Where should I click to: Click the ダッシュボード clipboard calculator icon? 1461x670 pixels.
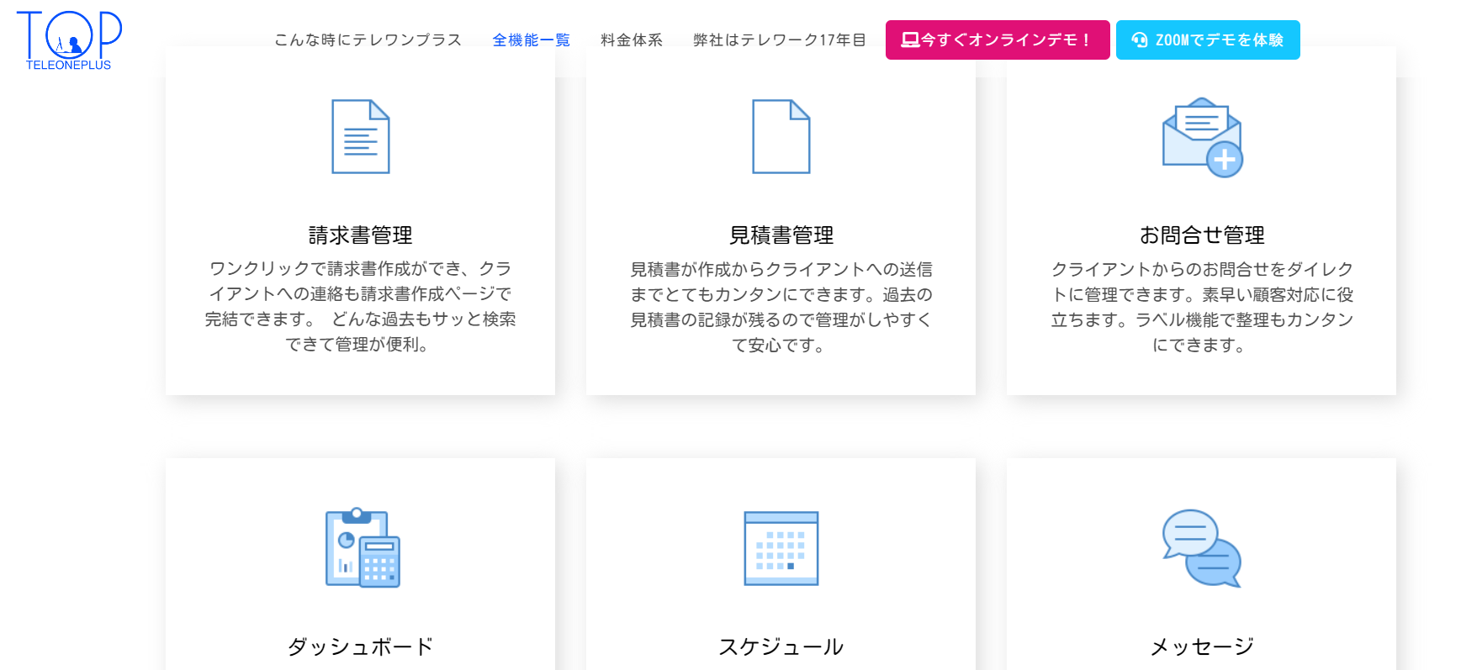363,547
